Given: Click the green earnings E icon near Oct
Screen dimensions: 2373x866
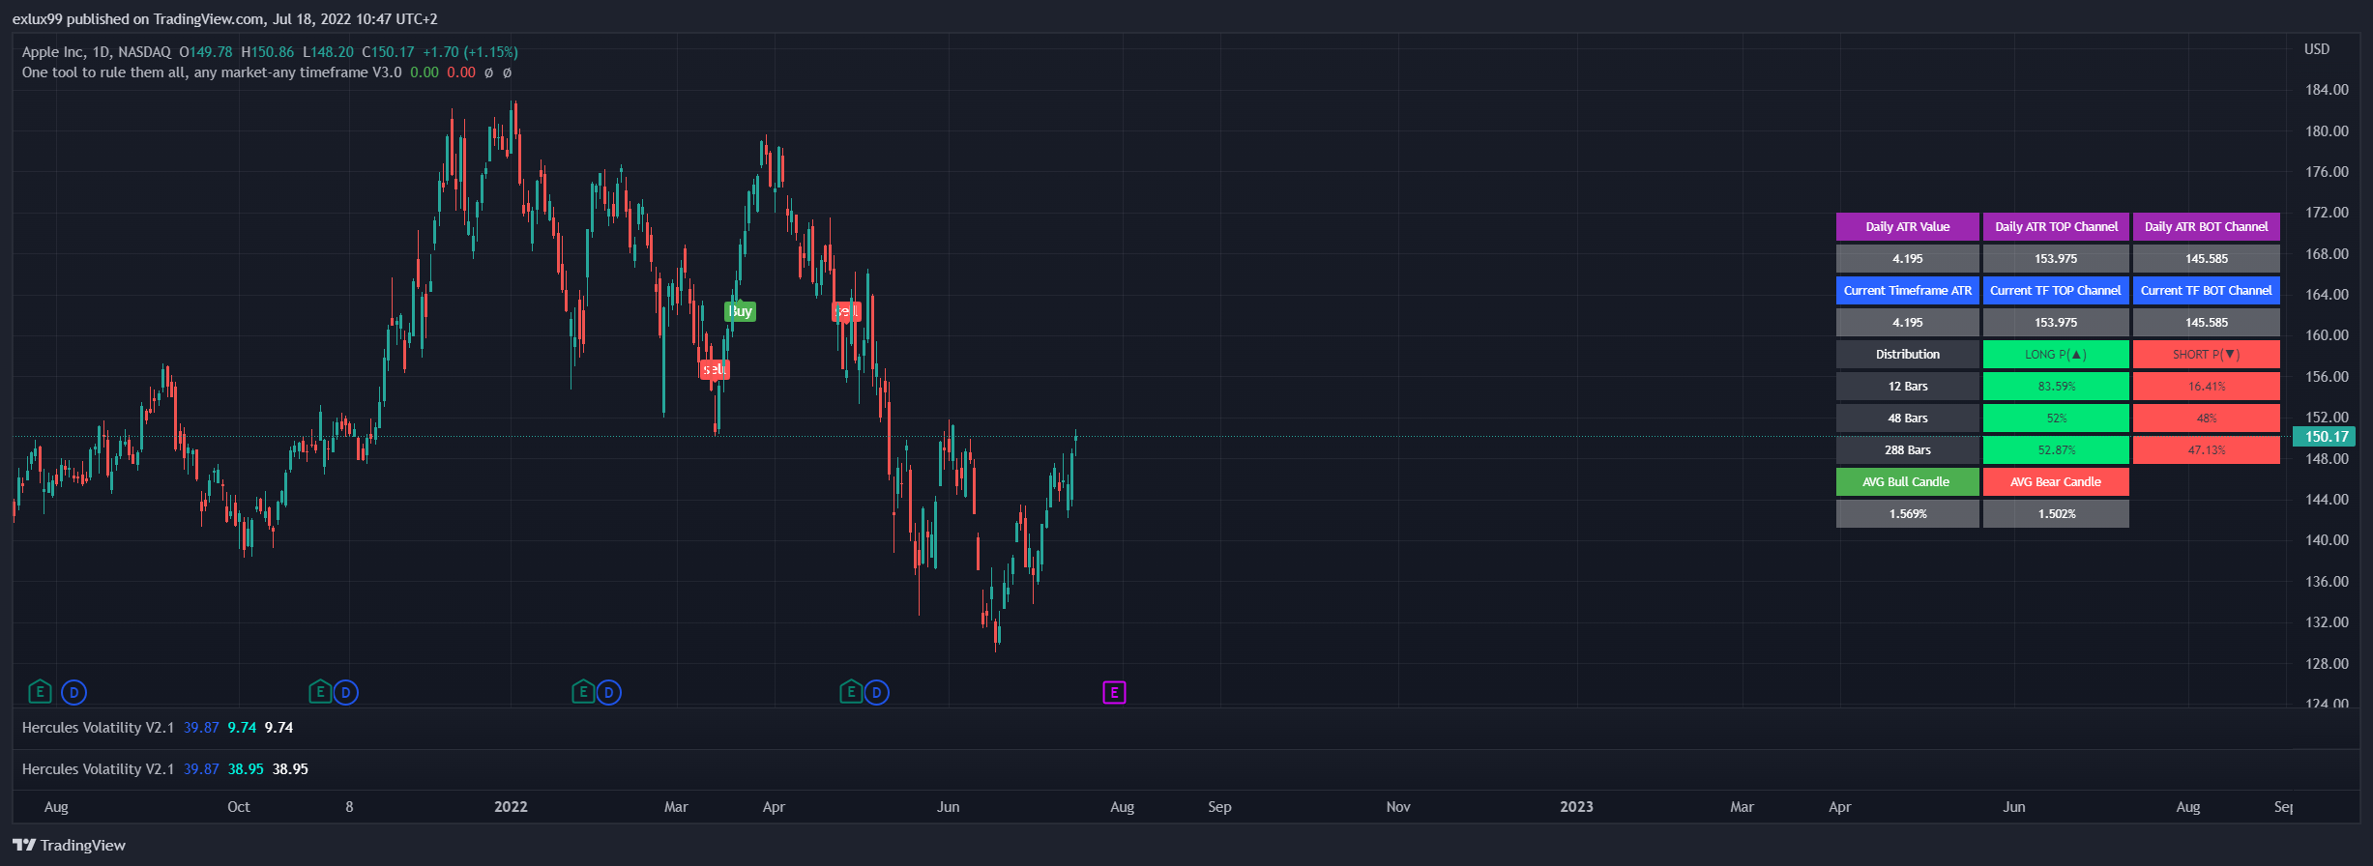Looking at the screenshot, I should [x=320, y=692].
